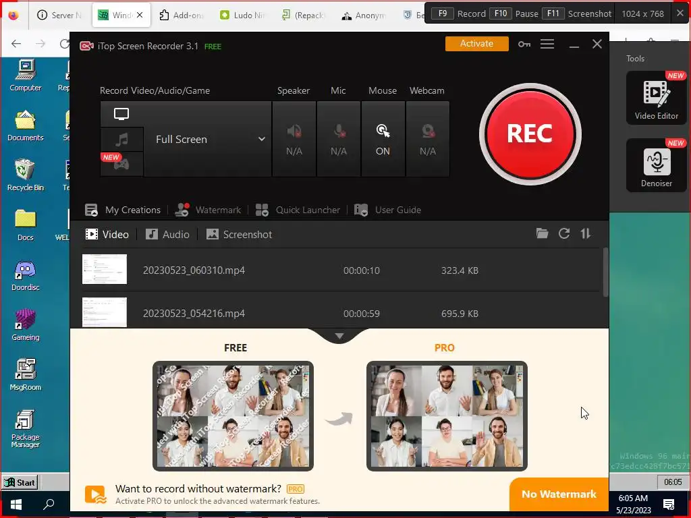Click the F10 Pause hotkey label
The height and width of the screenshot is (518, 691).
pyautogui.click(x=514, y=13)
